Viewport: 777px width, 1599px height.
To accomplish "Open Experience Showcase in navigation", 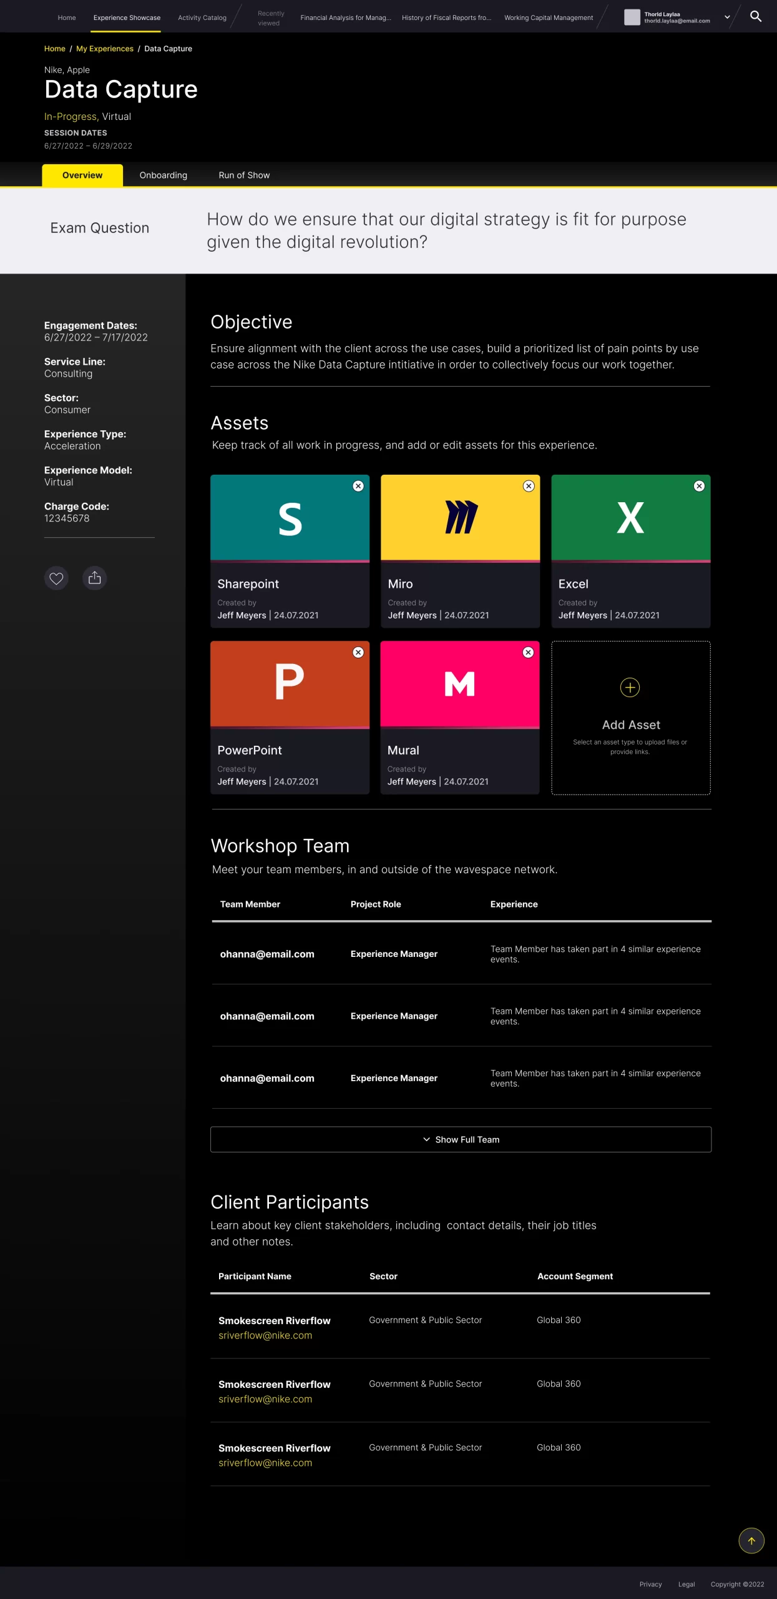I will click(127, 17).
